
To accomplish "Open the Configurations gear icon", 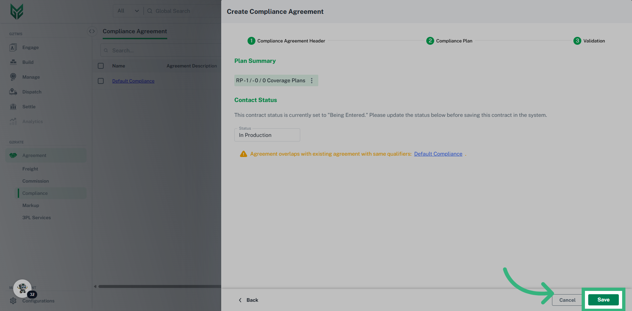I will pyautogui.click(x=13, y=301).
